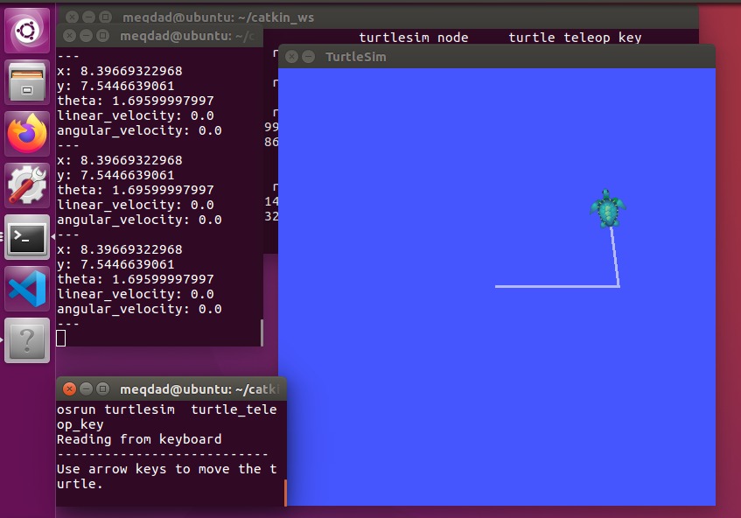
Task: Click 'osrun turtlesim turtle_tele' command line
Action: click(x=167, y=409)
